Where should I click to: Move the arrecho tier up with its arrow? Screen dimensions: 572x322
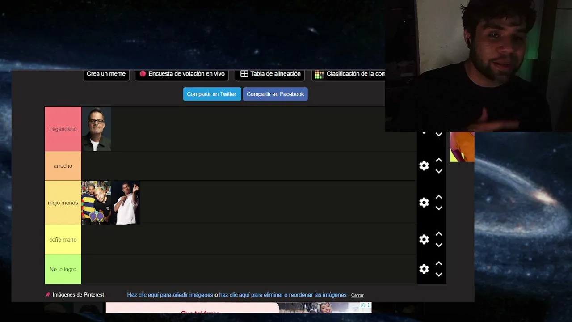[x=439, y=160]
